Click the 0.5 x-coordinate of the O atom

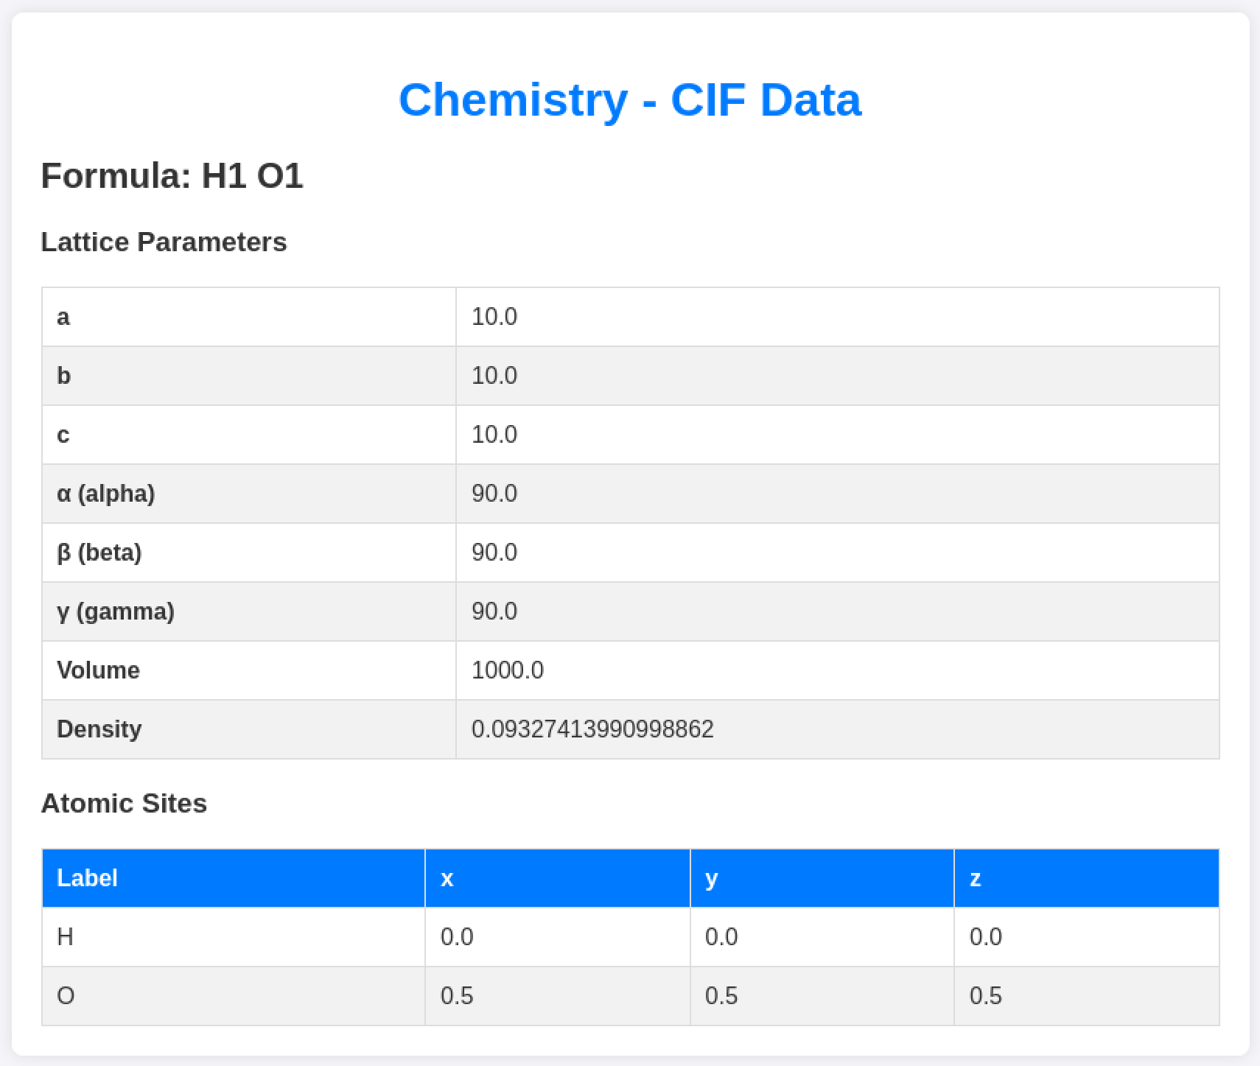coord(456,995)
